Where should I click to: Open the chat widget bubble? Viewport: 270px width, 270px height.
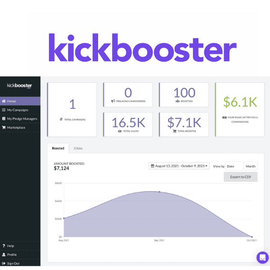point(262,257)
